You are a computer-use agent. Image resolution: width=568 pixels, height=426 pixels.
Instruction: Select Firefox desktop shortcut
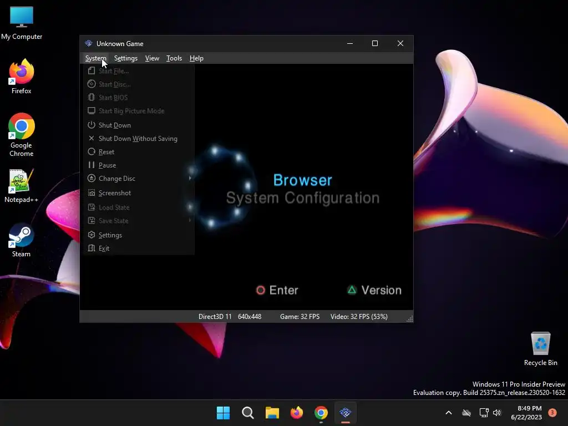[22, 77]
